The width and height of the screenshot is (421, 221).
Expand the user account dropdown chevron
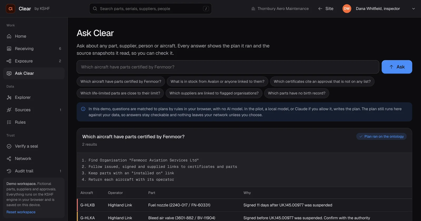(413, 9)
